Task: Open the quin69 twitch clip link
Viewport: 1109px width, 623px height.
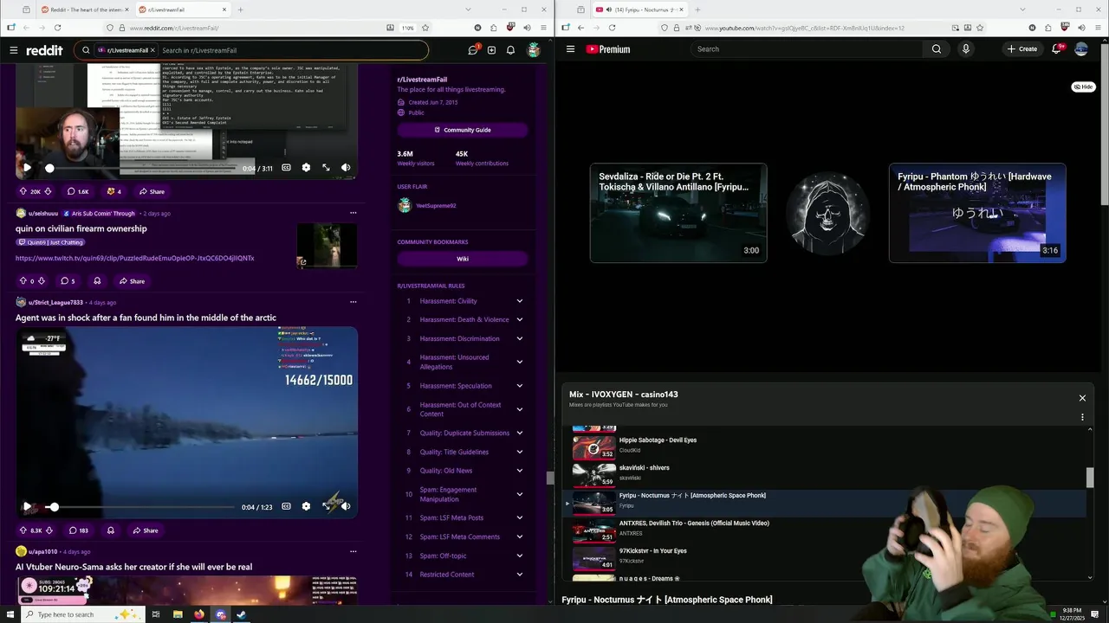Action: tap(134, 258)
